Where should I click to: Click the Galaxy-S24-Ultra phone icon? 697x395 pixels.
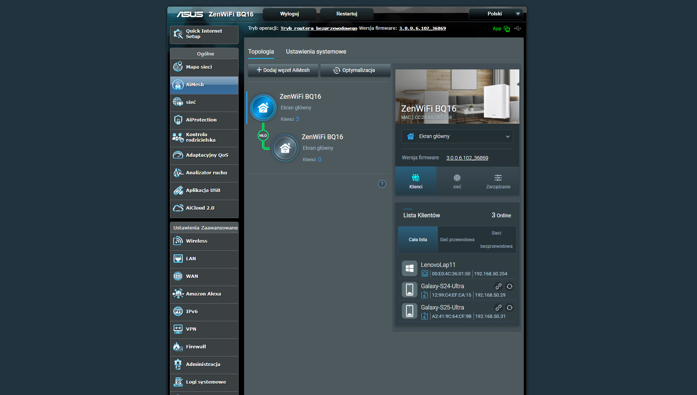click(x=410, y=290)
